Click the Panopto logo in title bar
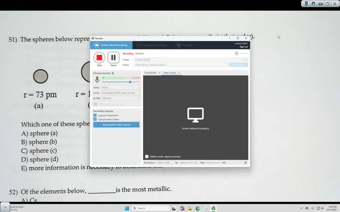340x212 pixels. [x=93, y=38]
